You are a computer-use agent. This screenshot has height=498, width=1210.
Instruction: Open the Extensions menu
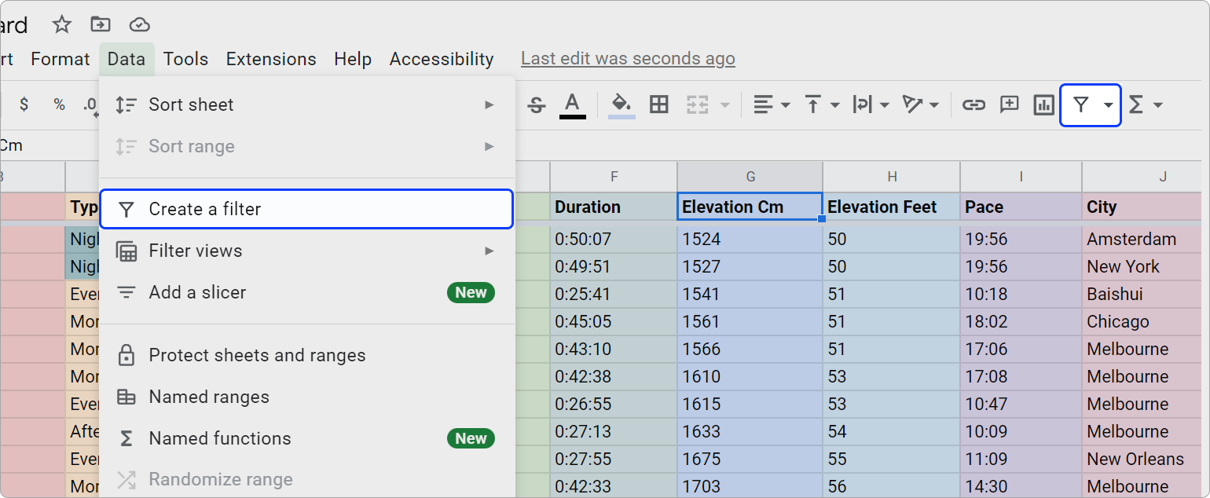click(x=270, y=58)
